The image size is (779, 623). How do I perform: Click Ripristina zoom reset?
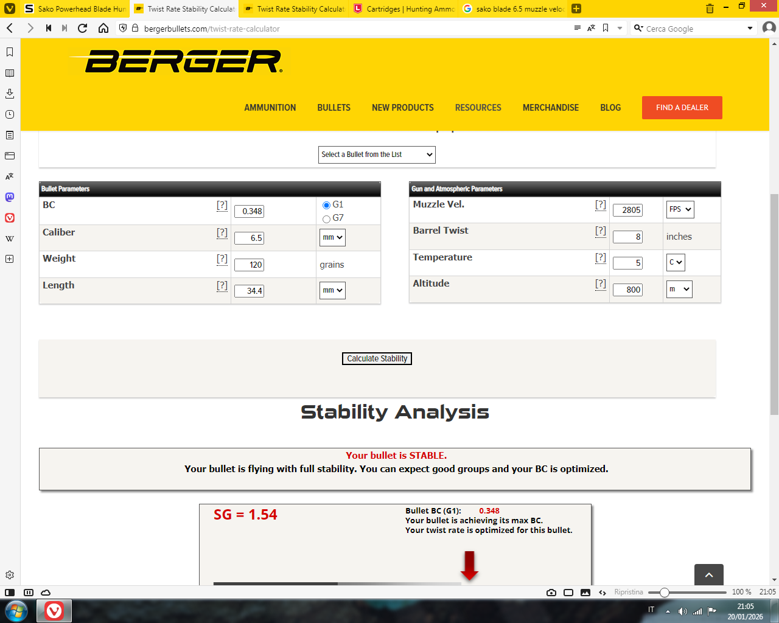click(629, 592)
